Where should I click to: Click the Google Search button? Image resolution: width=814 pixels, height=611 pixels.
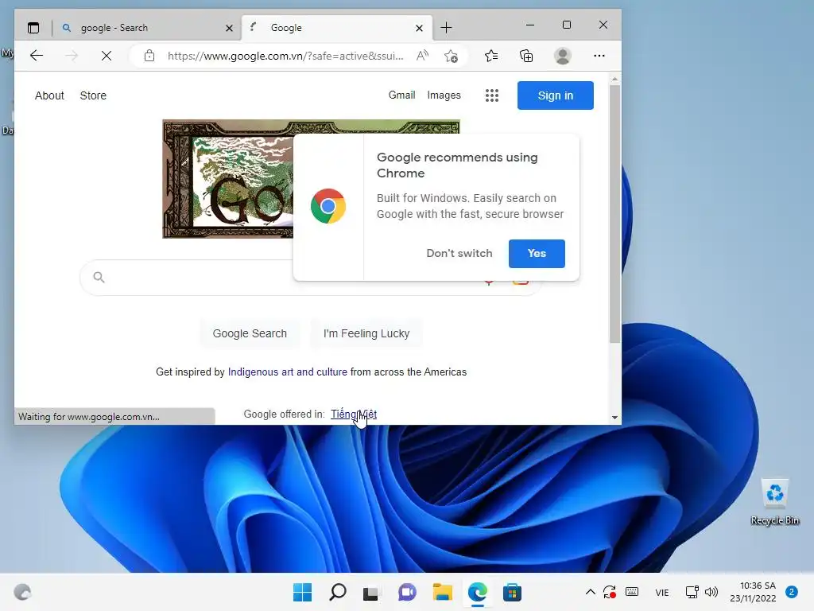point(250,333)
